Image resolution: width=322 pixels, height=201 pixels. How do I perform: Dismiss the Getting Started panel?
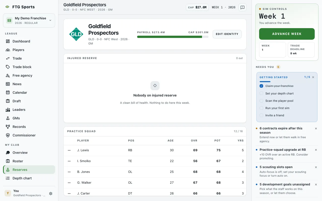pos(313,77)
